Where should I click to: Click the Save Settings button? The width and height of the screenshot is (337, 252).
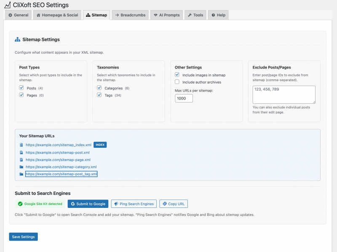point(23,236)
